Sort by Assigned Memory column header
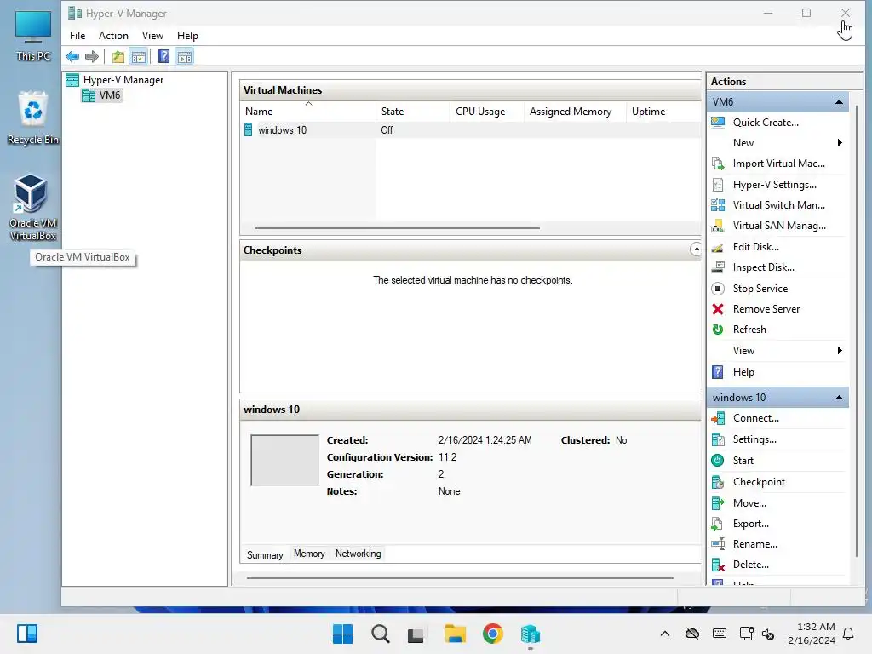The height and width of the screenshot is (654, 872). [575, 112]
